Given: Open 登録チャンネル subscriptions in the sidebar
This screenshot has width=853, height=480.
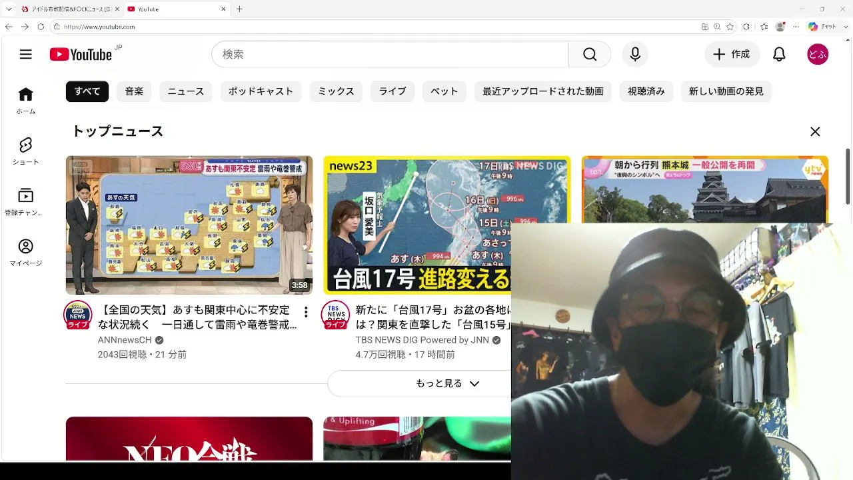Looking at the screenshot, I should point(26,202).
